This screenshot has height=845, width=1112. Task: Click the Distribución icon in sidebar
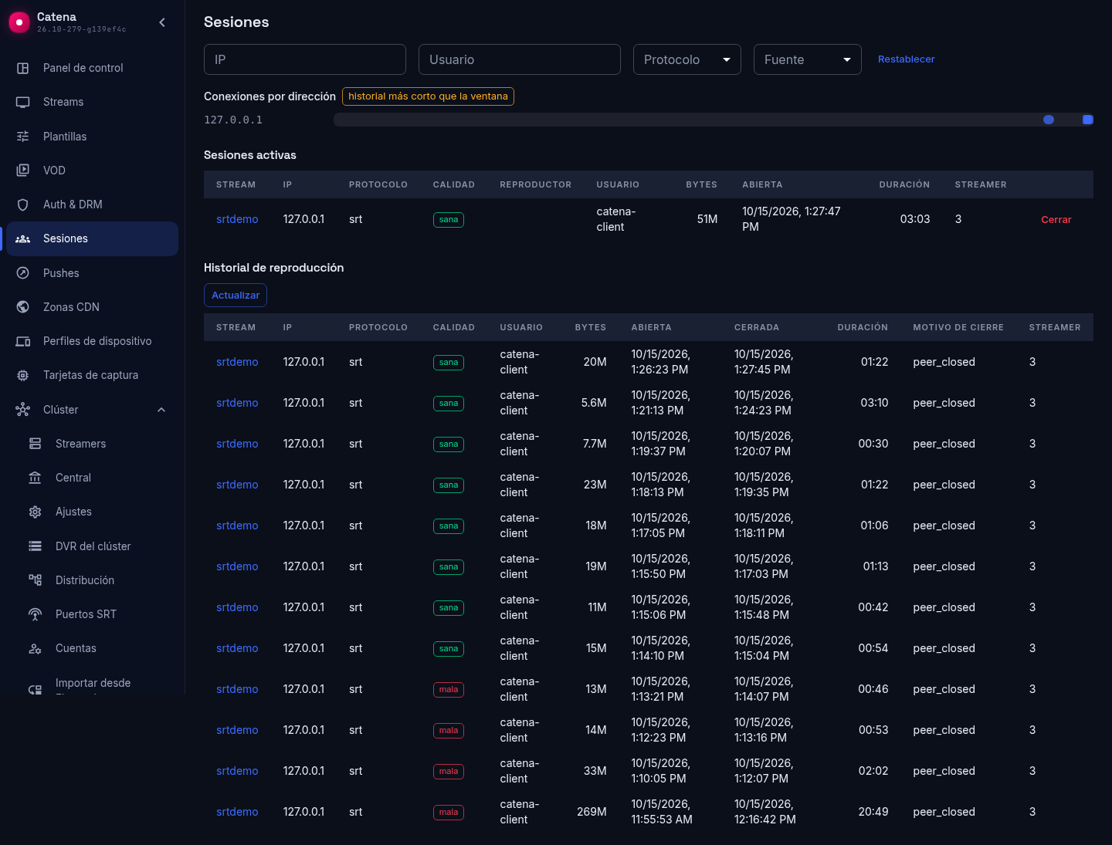36,580
